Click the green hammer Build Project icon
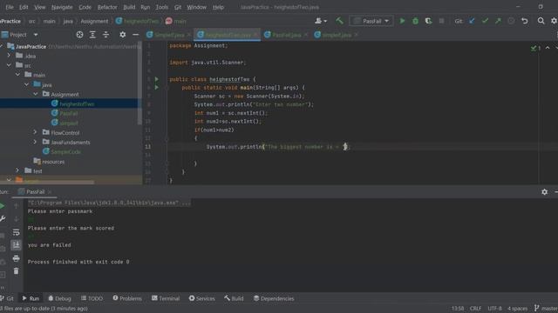 (x=339, y=21)
